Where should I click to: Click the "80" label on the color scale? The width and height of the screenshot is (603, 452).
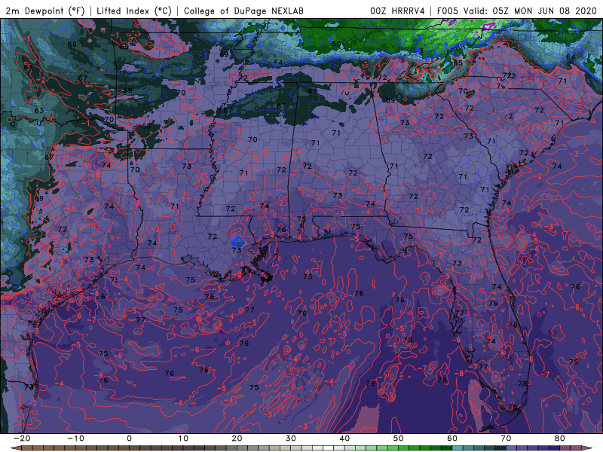click(560, 438)
